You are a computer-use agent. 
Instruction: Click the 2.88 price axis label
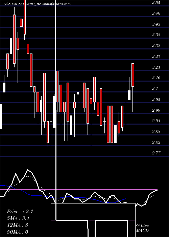[x=156, y=132]
